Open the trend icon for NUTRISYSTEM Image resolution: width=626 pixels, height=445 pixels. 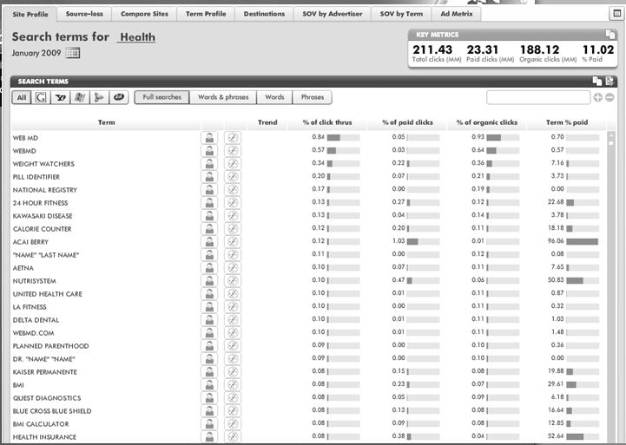coord(233,281)
